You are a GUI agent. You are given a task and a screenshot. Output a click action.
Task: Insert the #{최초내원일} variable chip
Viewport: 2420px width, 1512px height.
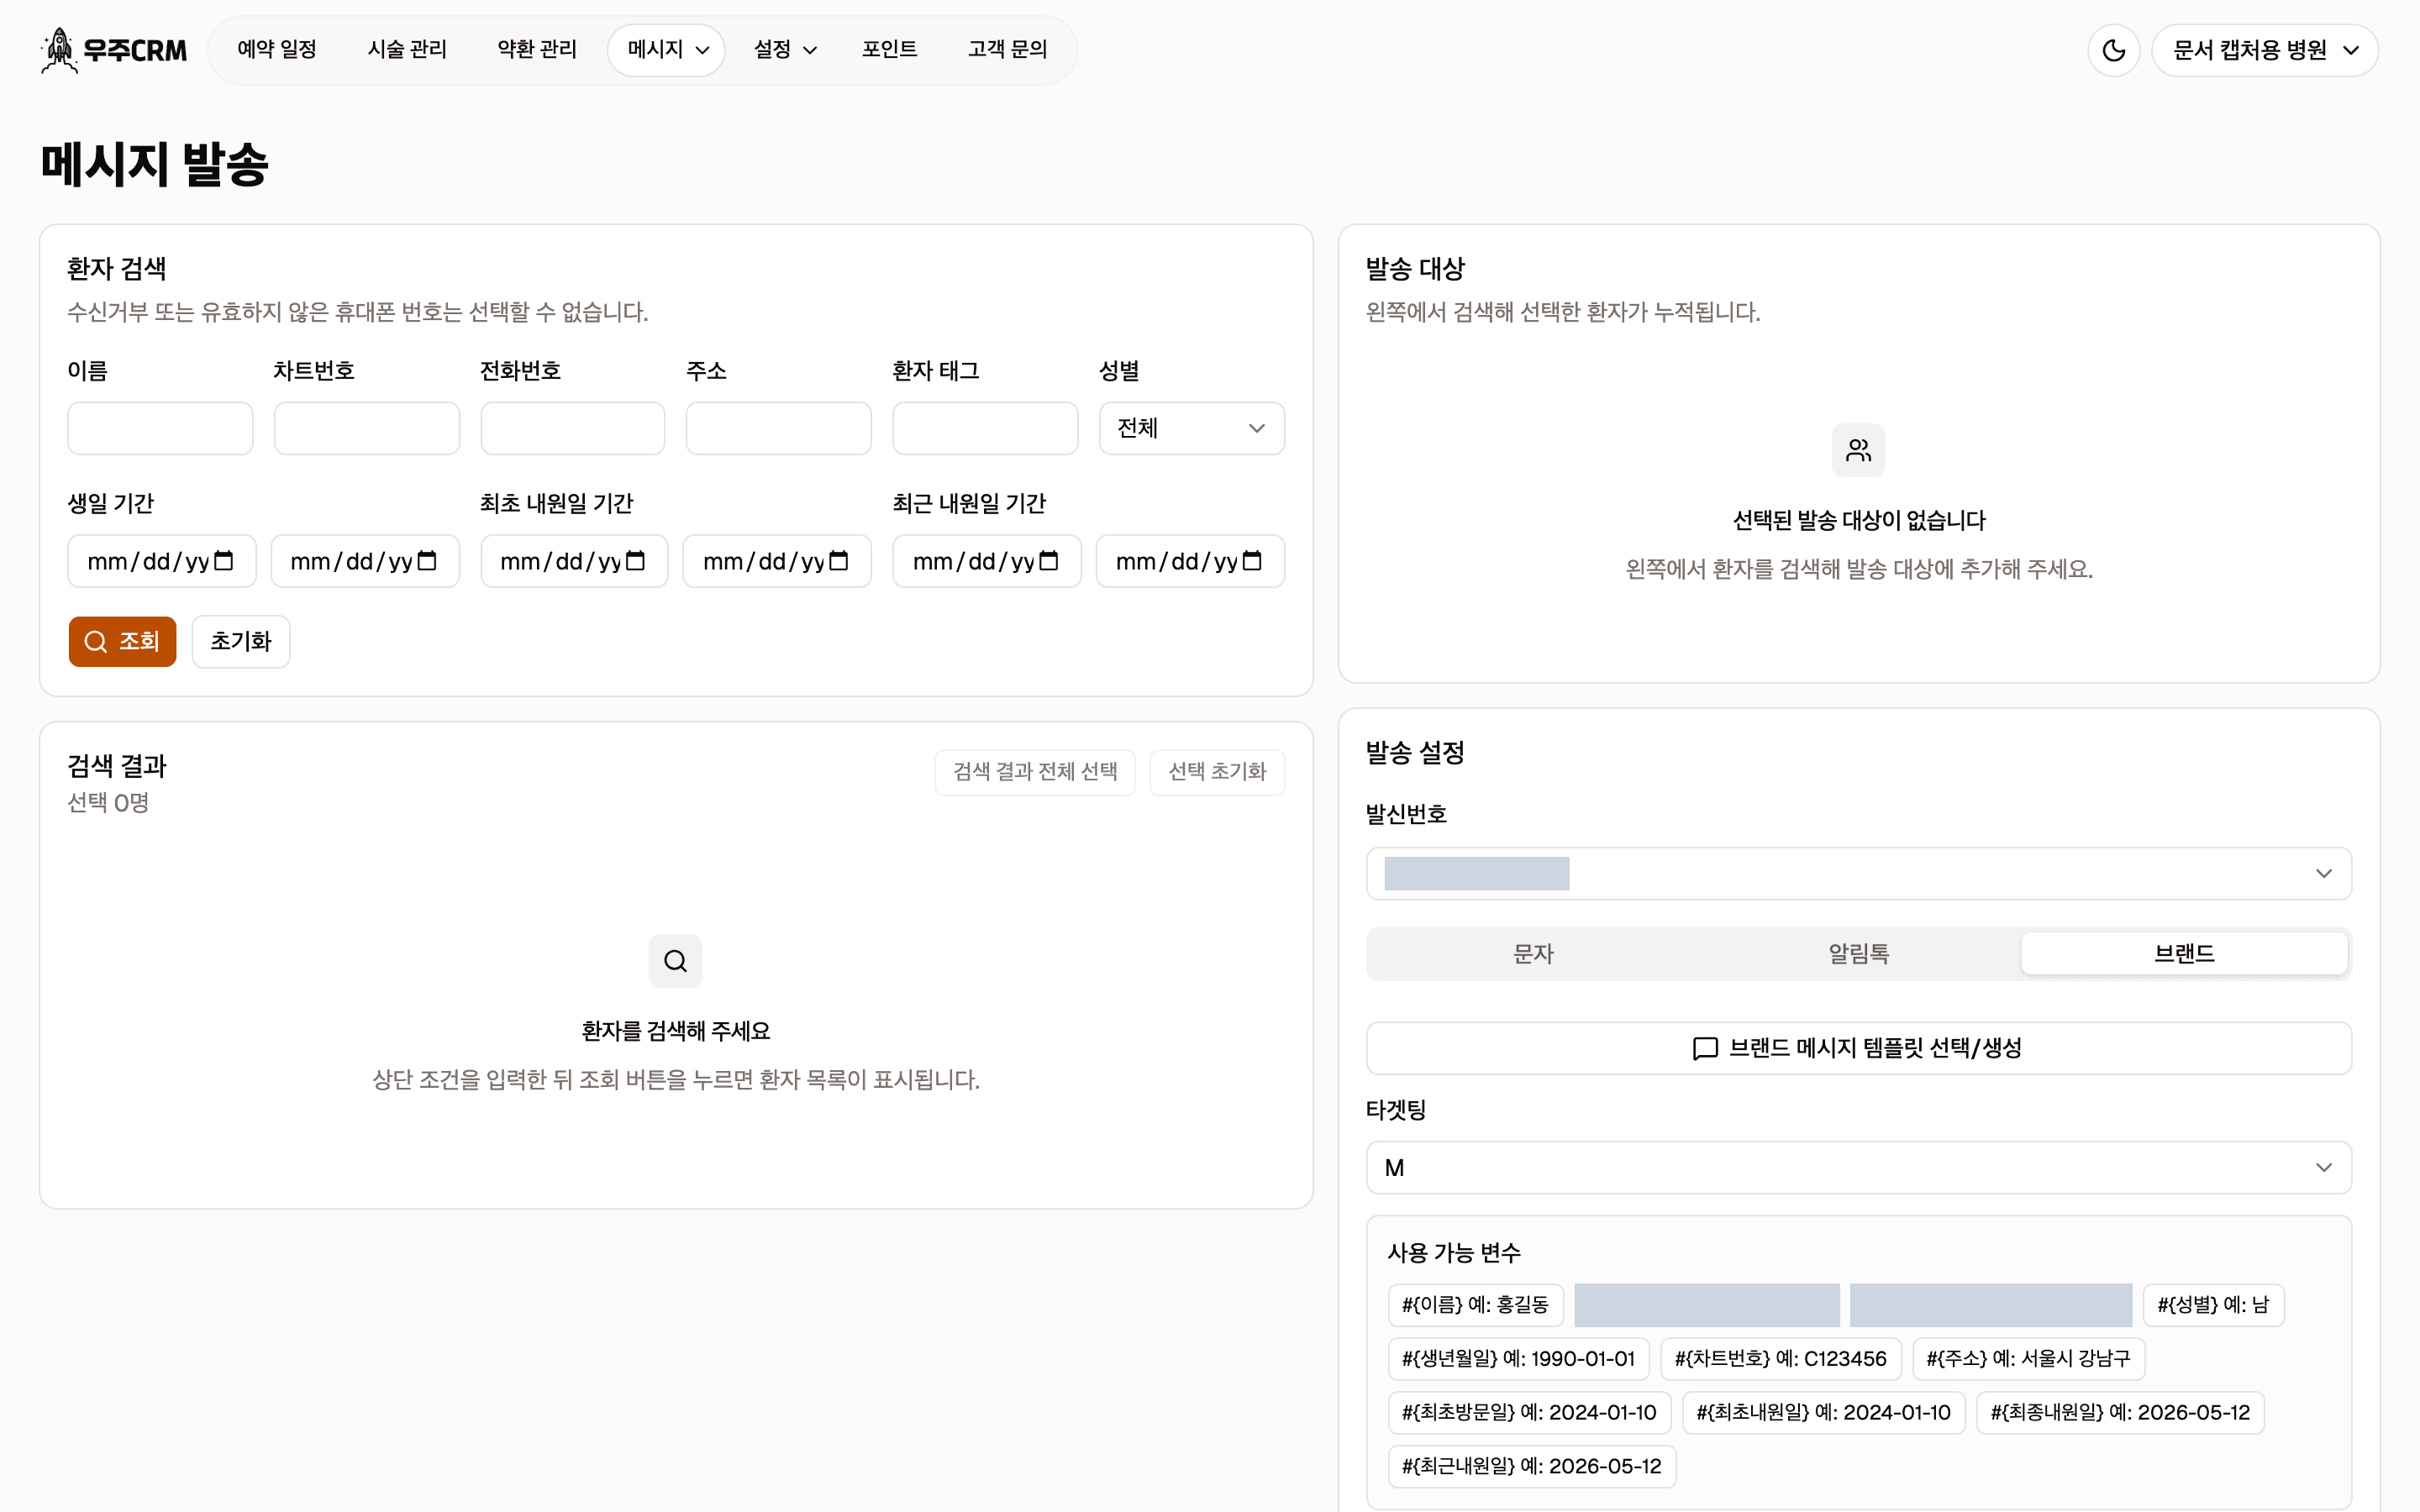tap(1824, 1413)
